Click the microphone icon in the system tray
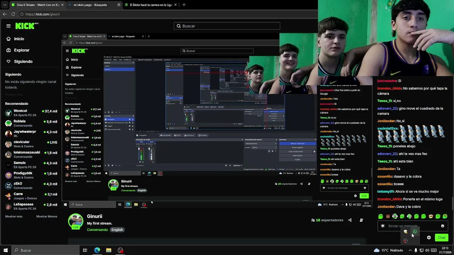 coord(416,250)
